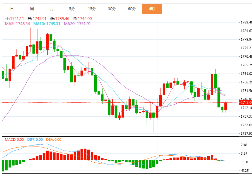Select the highlighted 4时 timeframe tab

152,9
